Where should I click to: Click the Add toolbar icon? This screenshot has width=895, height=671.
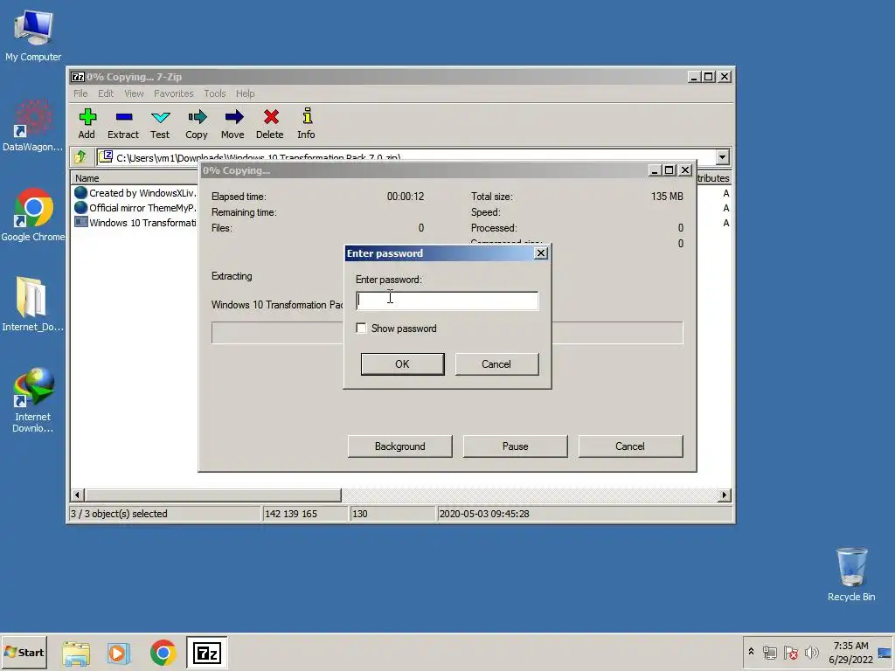[87, 123]
